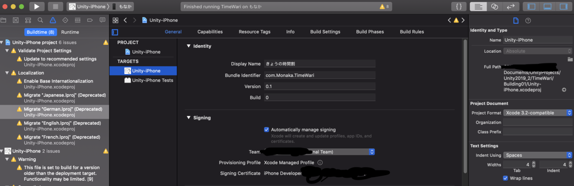
Task: Open the related items grid icon
Action: click(x=115, y=20)
